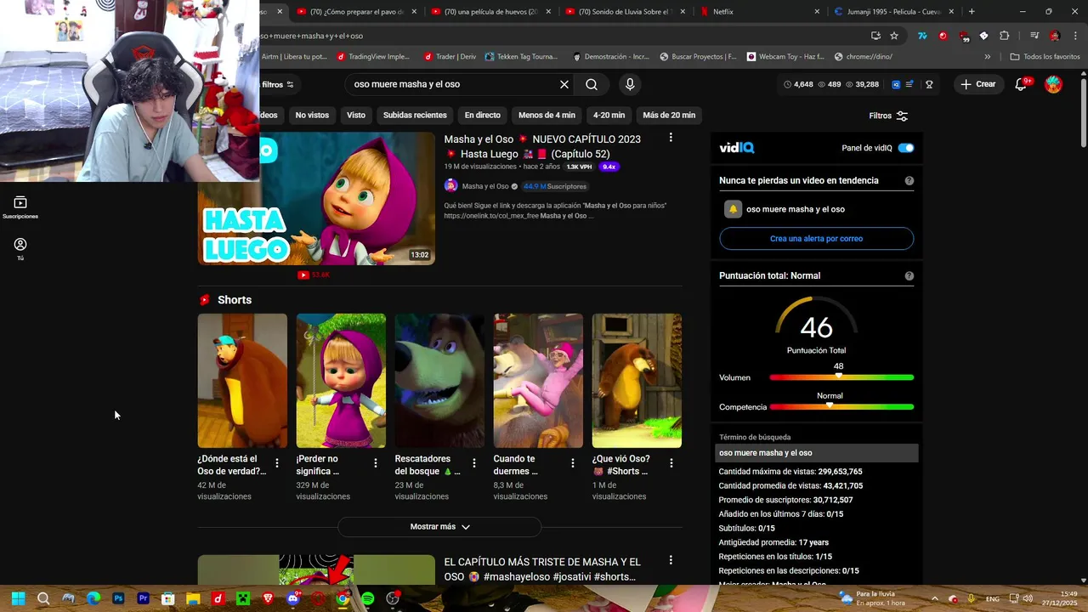Expand the system tray hidden icons
This screenshot has width=1088, height=612.
[x=935, y=598]
